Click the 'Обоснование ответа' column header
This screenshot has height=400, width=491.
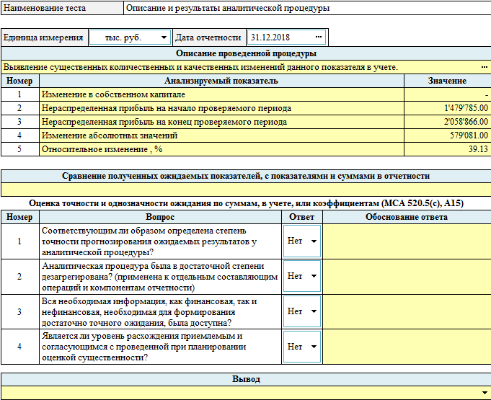407,217
